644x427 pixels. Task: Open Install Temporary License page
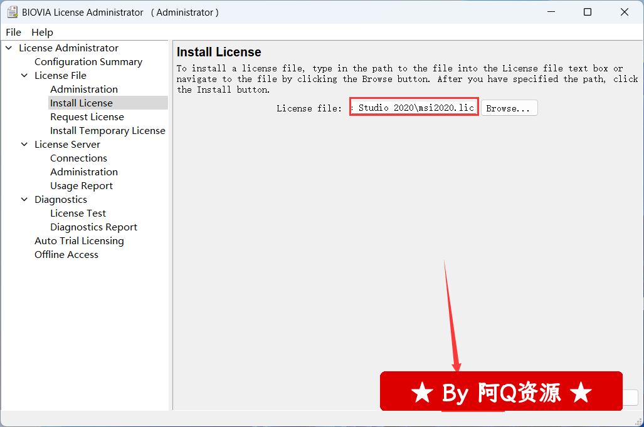(x=108, y=131)
